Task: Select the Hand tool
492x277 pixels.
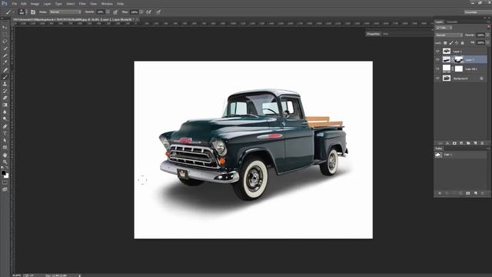Action: click(5, 155)
